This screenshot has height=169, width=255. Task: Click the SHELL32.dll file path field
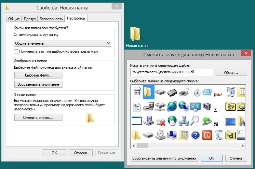(172, 72)
